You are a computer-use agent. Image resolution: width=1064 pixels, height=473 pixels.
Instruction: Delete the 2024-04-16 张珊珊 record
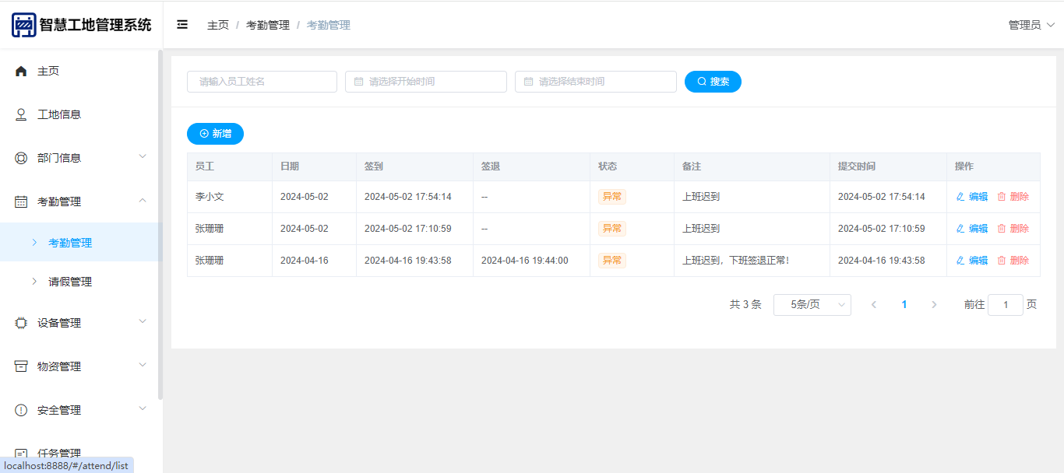click(x=1013, y=261)
